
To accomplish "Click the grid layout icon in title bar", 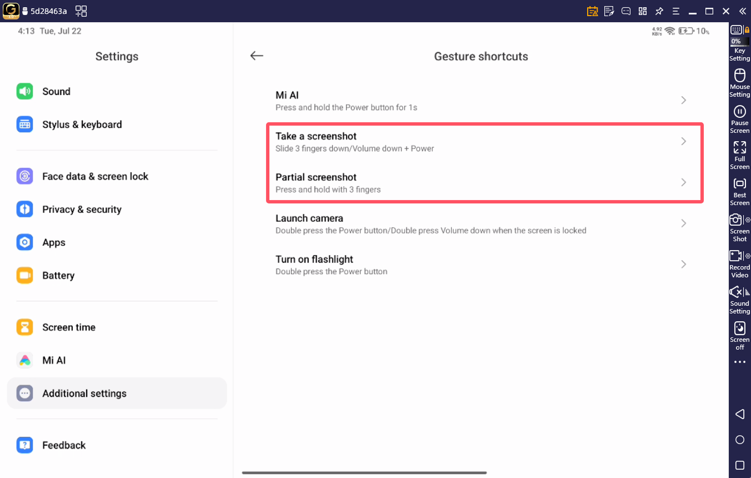I will (x=643, y=11).
